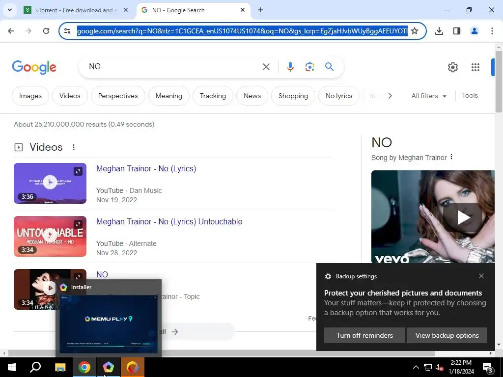Select the News filter chip
This screenshot has height=377, width=503.
coord(252,96)
